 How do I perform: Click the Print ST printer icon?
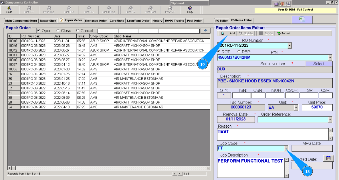pos(170,8)
